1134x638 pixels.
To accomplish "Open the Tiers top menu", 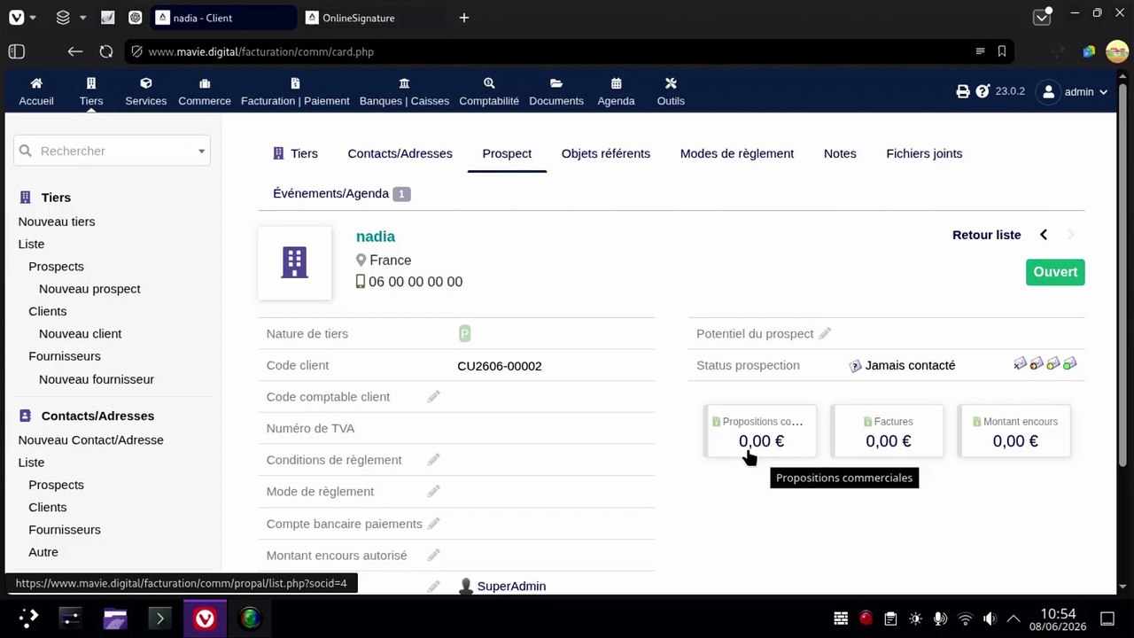I will point(91,91).
